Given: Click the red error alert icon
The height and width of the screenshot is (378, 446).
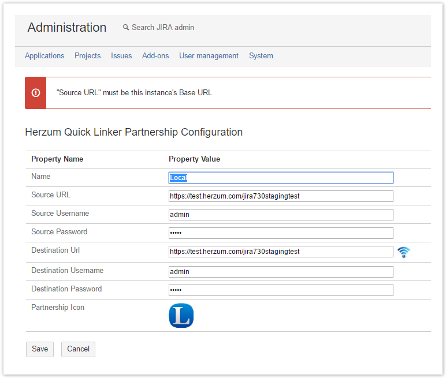Looking at the screenshot, I should tap(36, 92).
